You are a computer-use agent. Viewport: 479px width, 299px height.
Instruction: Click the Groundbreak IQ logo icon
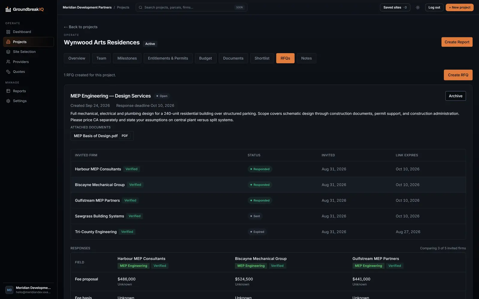(x=8, y=10)
